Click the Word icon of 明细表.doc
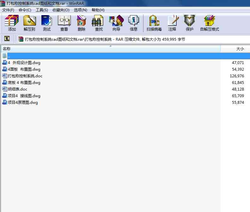 [5, 89]
